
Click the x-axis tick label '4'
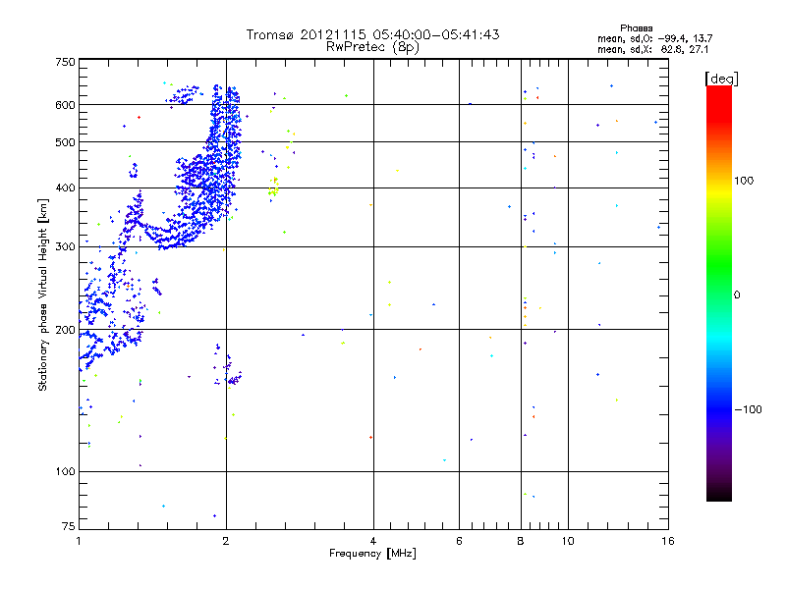(373, 541)
